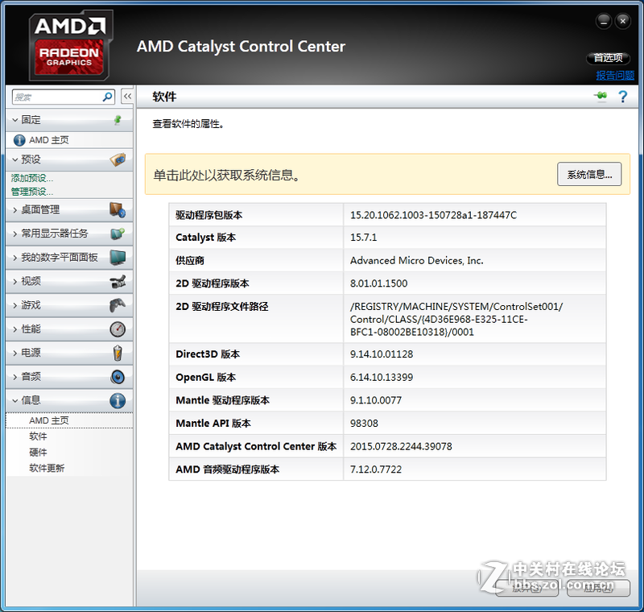
Task: Click the 添加预设... link
Action: [x=32, y=178]
